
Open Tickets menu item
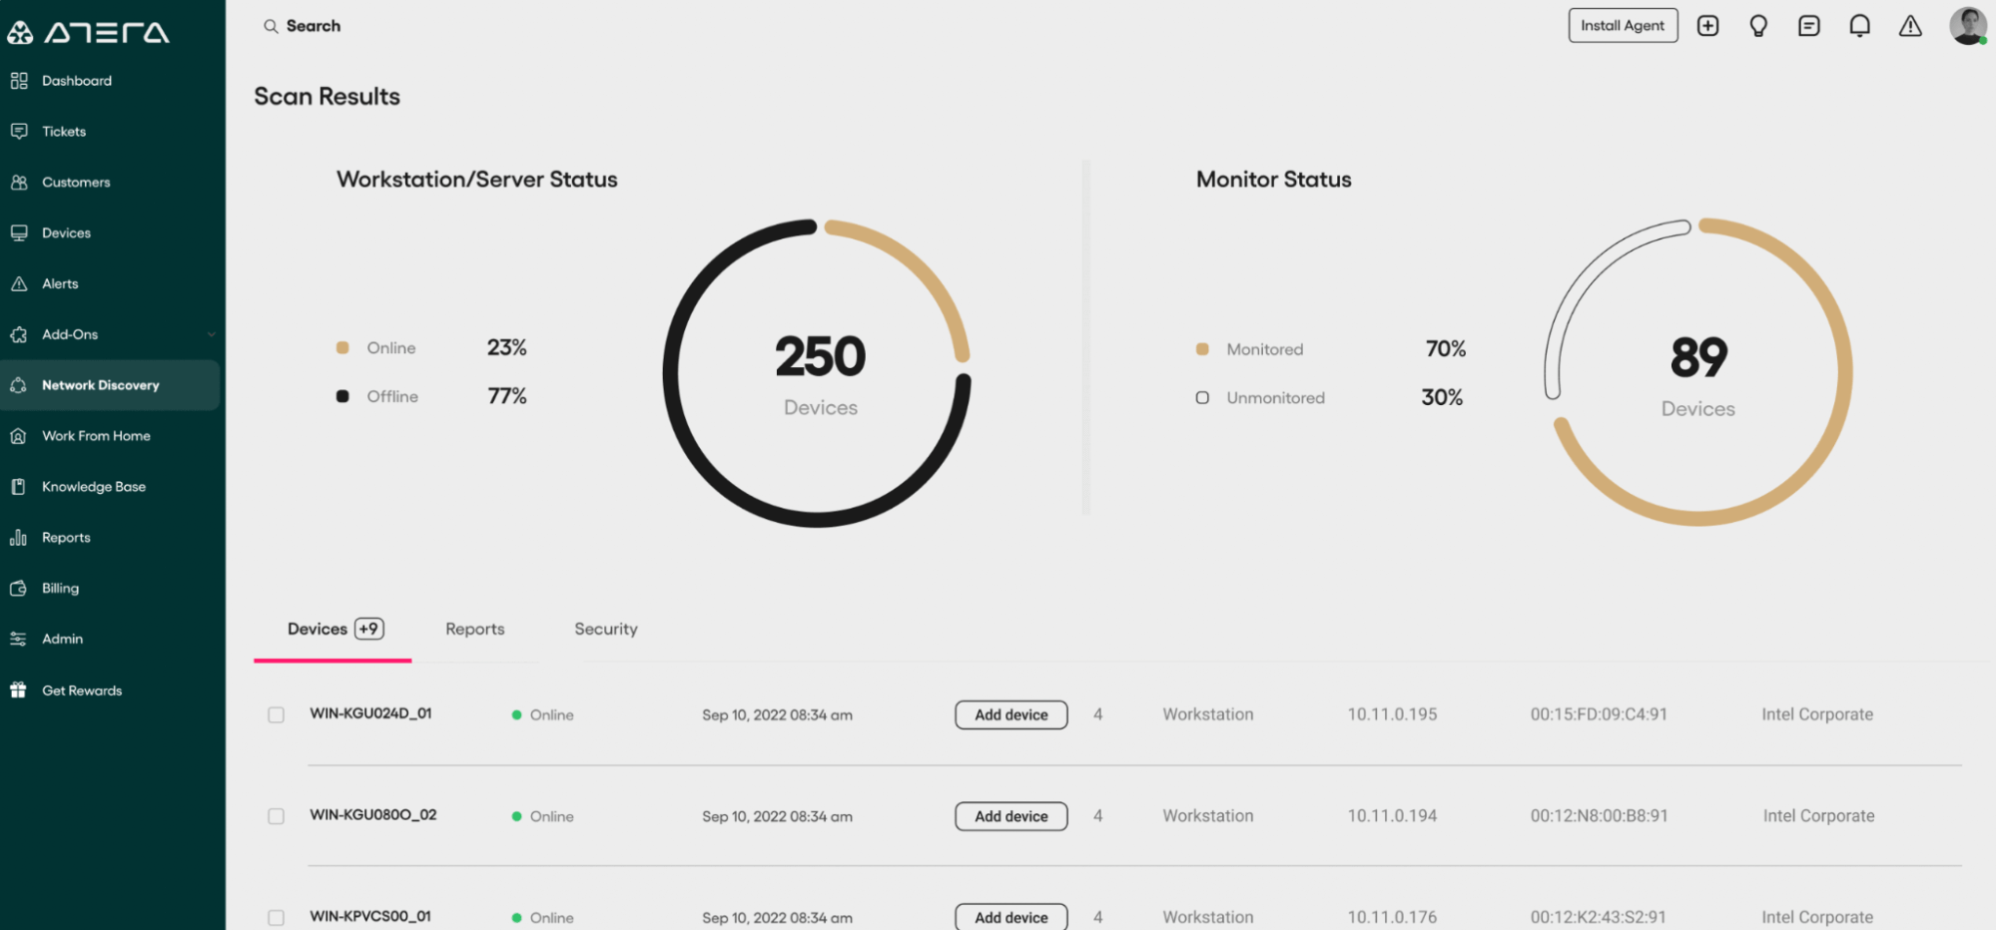coord(64,132)
